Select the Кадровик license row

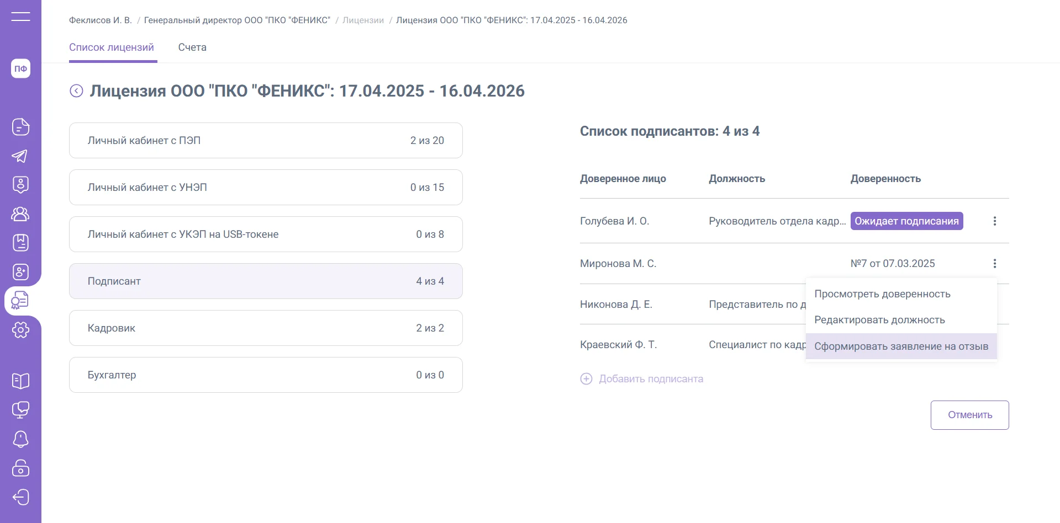tap(266, 328)
